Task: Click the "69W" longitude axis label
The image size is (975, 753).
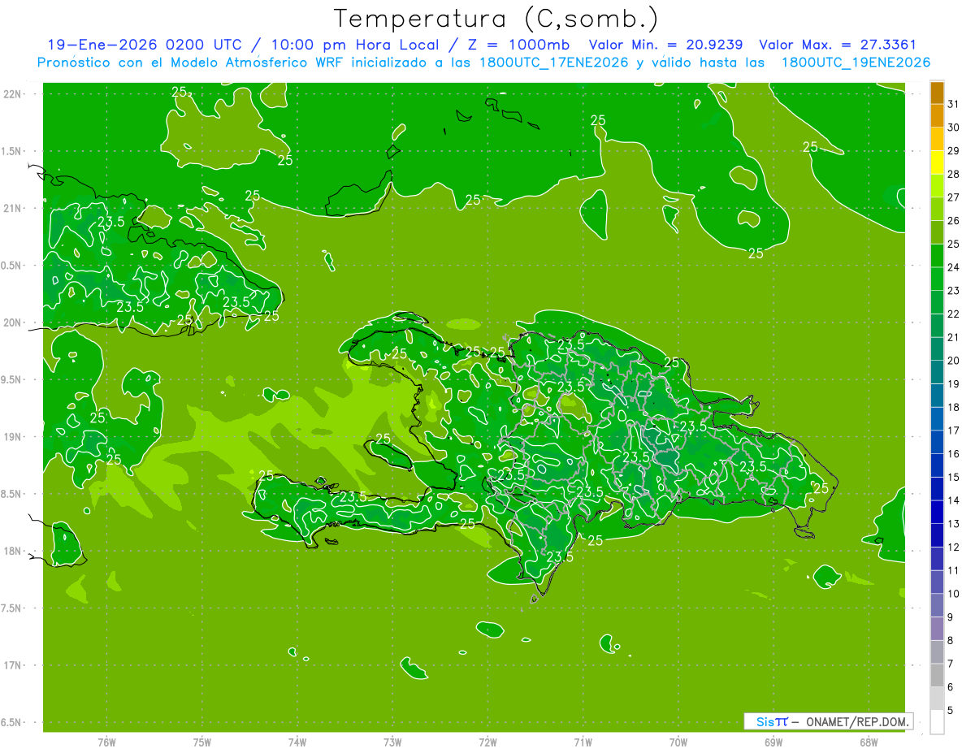Action: pos(773,742)
